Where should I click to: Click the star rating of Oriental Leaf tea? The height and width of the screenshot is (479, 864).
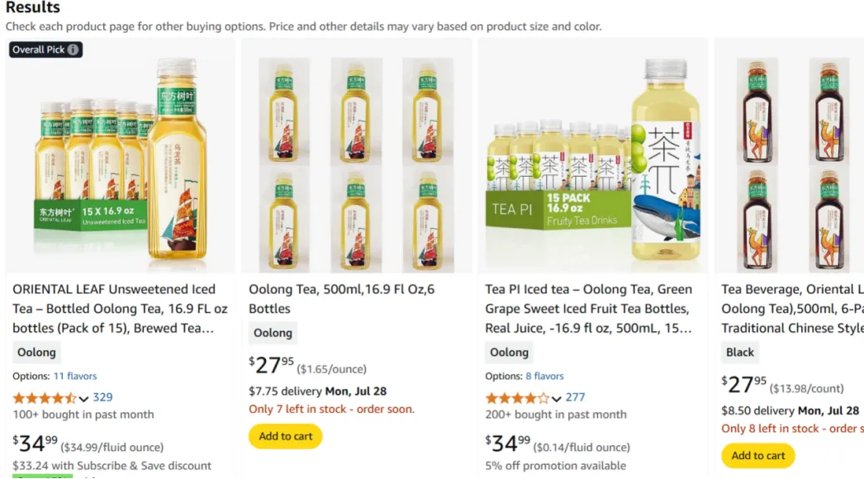point(45,398)
